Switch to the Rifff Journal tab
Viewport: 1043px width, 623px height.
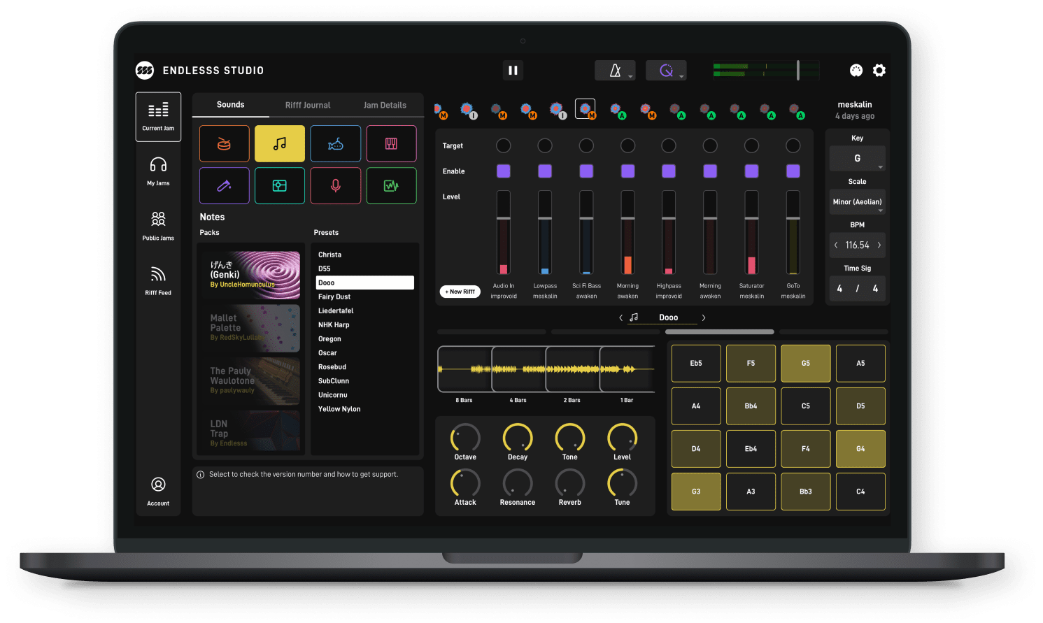tap(307, 106)
